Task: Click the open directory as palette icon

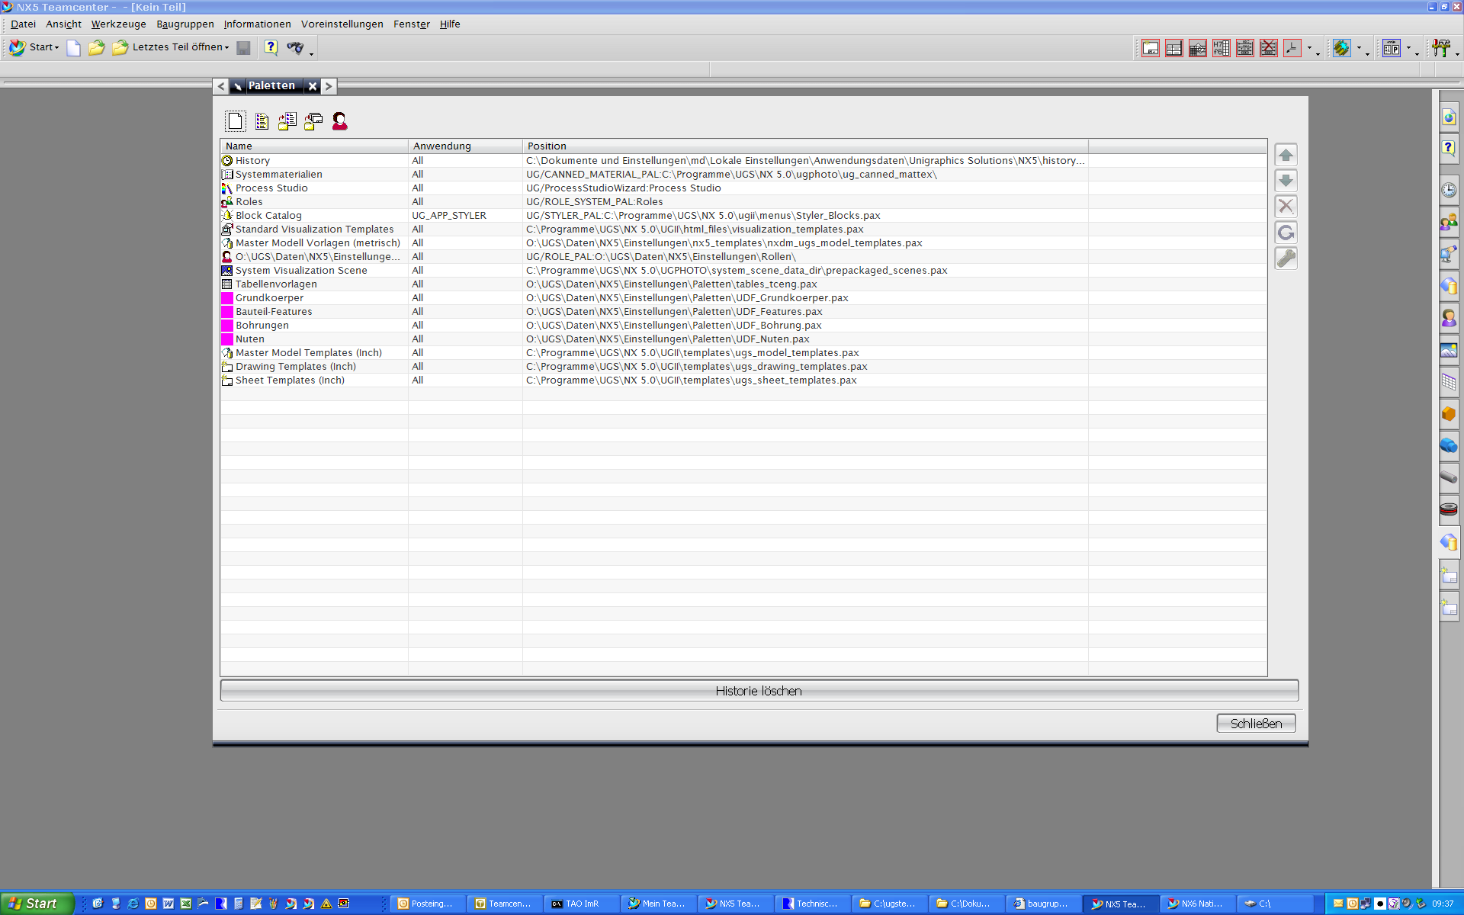Action: 287,121
